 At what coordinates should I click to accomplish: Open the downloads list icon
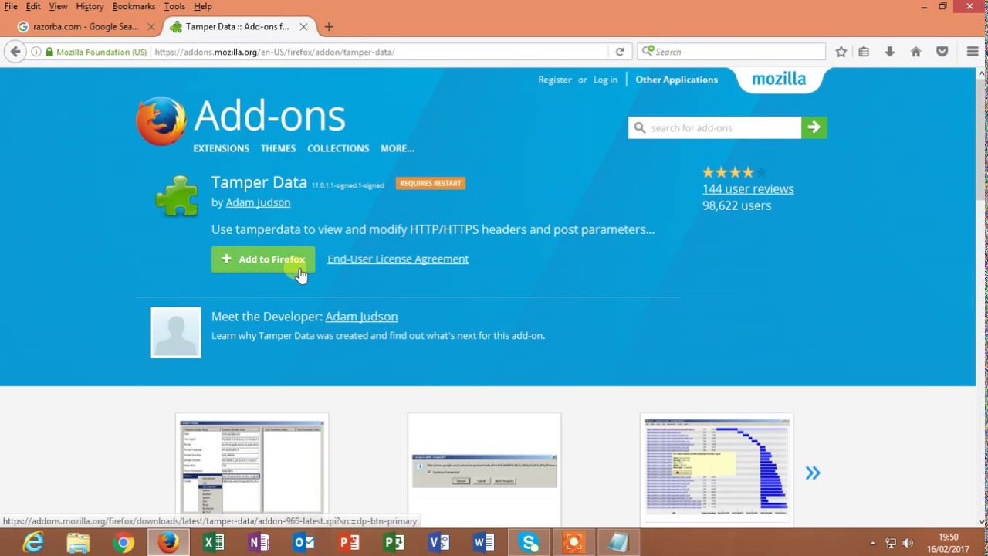[x=889, y=52]
